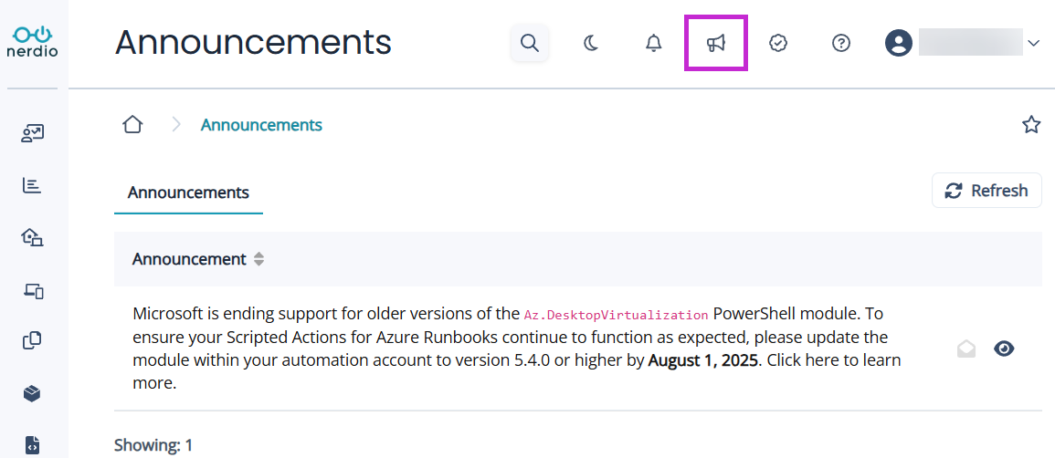Click the Announcements breadcrumb link
The width and height of the screenshot is (1055, 458).
[261, 125]
